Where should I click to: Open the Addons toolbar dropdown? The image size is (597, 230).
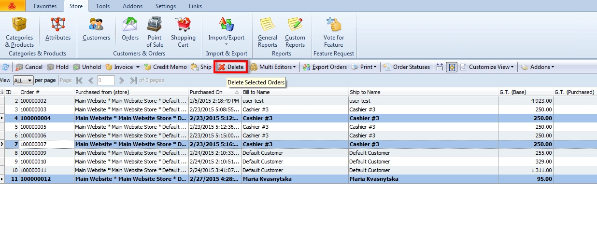[x=538, y=67]
